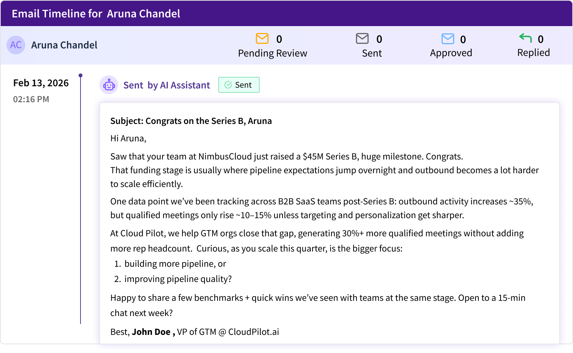
Task: Click the 'John Doe' signature name
Action: pyautogui.click(x=151, y=332)
